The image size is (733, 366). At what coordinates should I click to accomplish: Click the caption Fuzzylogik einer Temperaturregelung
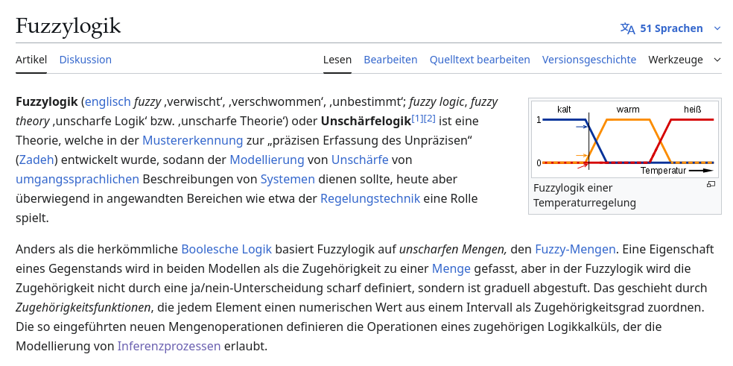pyautogui.click(x=585, y=195)
